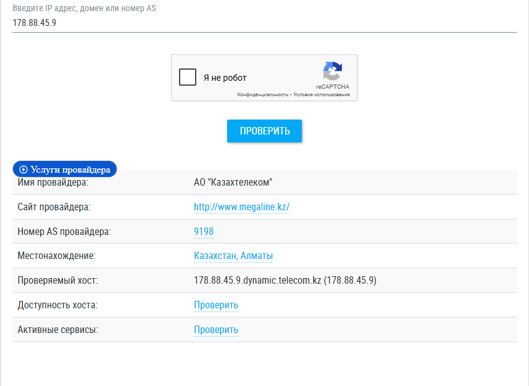Select the provider name АО "Казахтелеком"
This screenshot has height=386, width=529.
pyautogui.click(x=233, y=183)
